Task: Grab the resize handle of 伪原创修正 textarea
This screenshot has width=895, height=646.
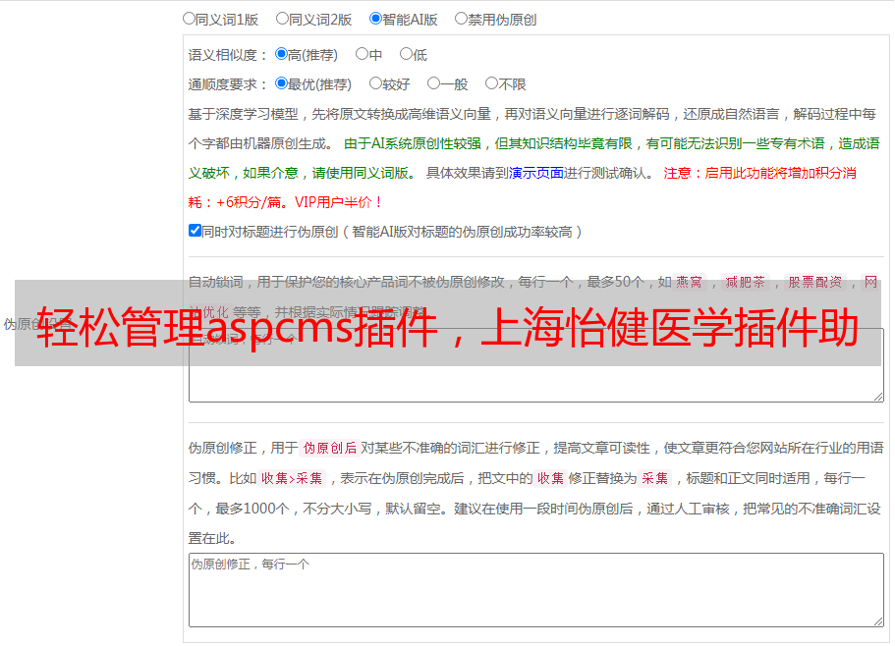Action: click(x=878, y=621)
